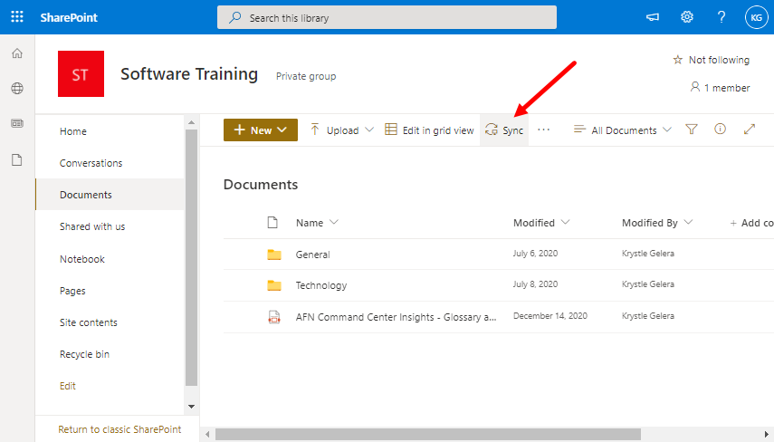The image size is (774, 442).
Task: Click the expand content arrows icon
Action: [750, 130]
